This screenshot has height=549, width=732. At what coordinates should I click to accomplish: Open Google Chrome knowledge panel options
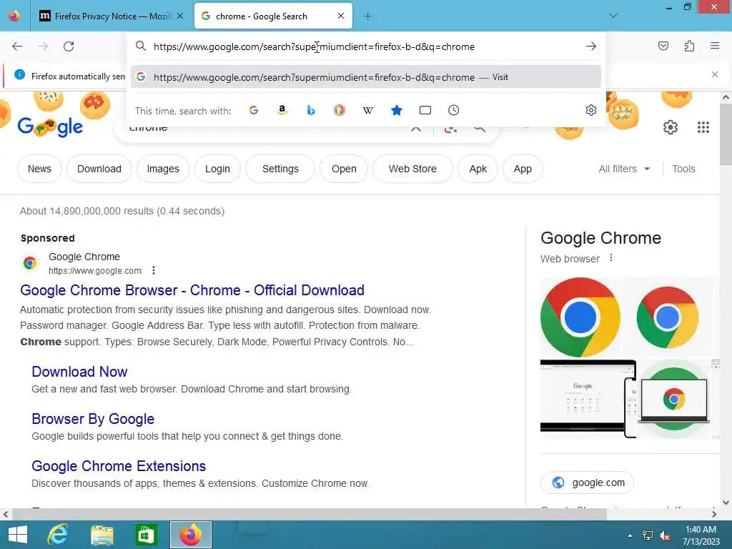(611, 258)
